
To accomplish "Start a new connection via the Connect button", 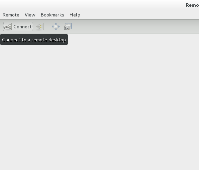I will coord(18,27).
